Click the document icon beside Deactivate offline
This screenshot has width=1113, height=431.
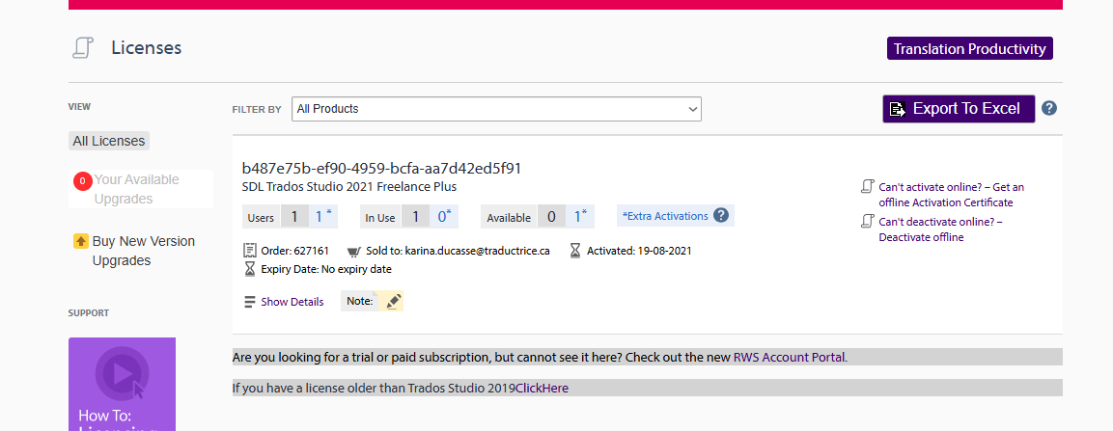pos(867,221)
